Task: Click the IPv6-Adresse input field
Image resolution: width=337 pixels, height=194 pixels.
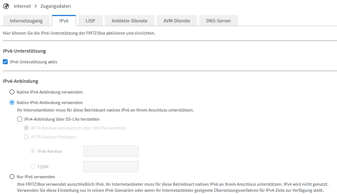Action: (x=111, y=151)
